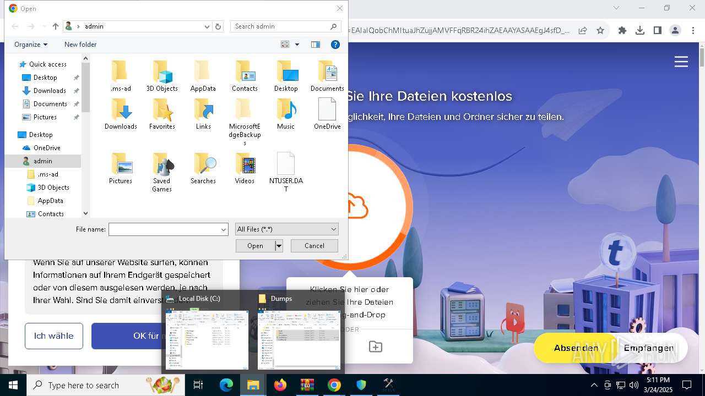
Task: Select admin in navigation tree
Action: point(42,161)
